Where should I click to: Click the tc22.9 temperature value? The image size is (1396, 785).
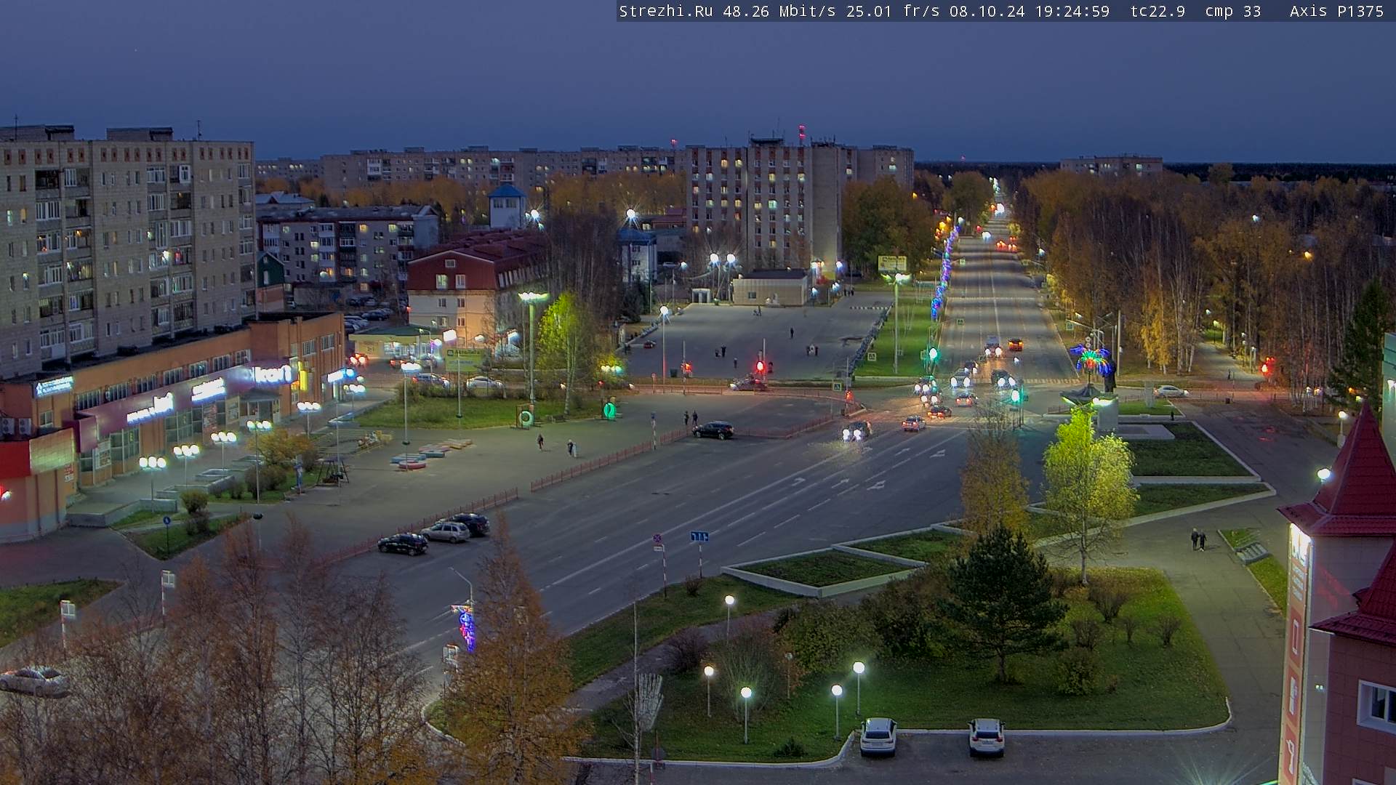click(1158, 11)
